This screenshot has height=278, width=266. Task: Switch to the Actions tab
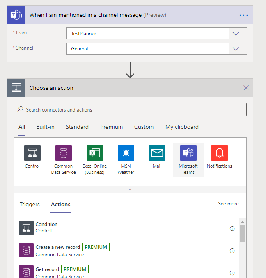[x=60, y=204]
